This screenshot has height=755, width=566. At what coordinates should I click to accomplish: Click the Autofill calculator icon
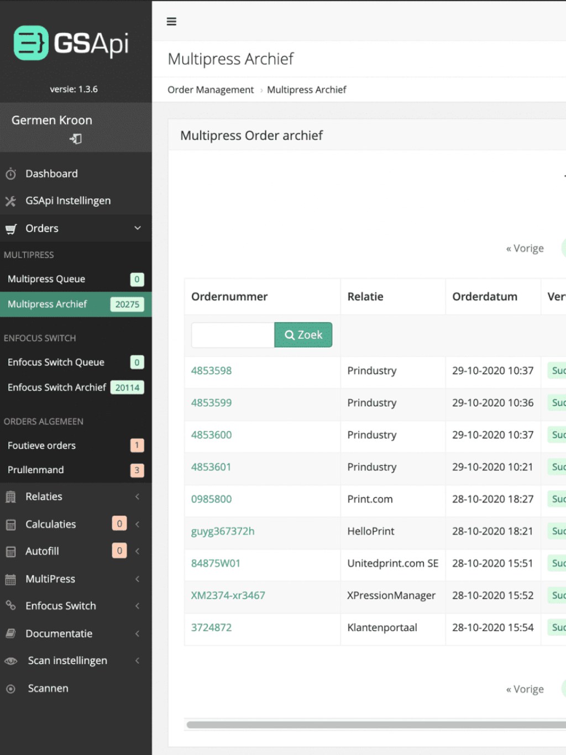click(11, 552)
